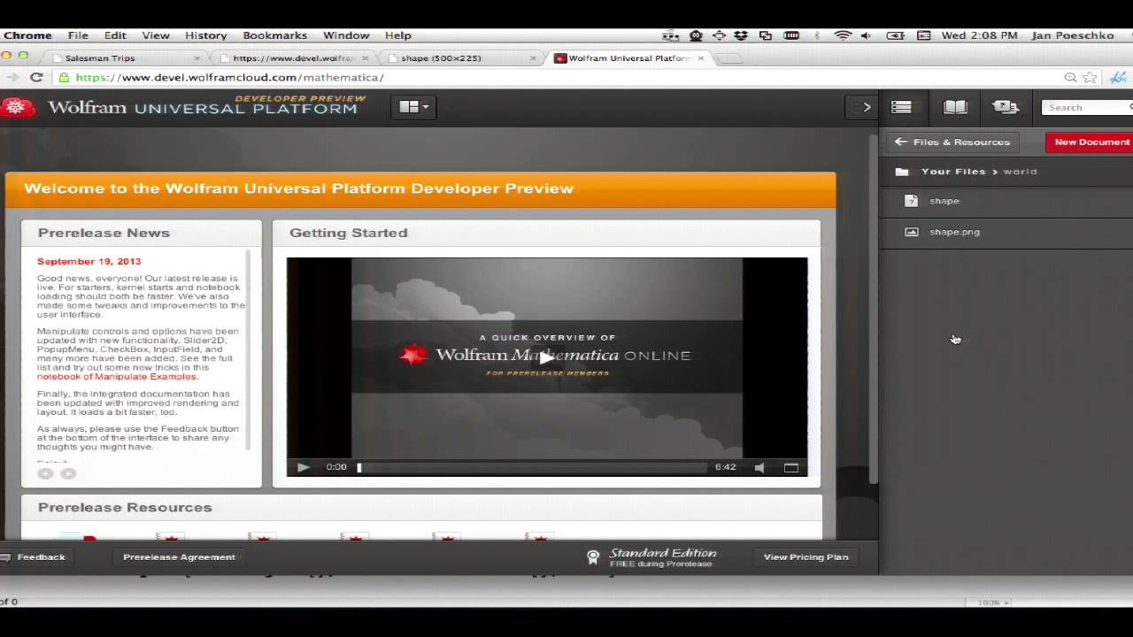
Task: Click View Pricing Plan button
Action: coord(805,556)
